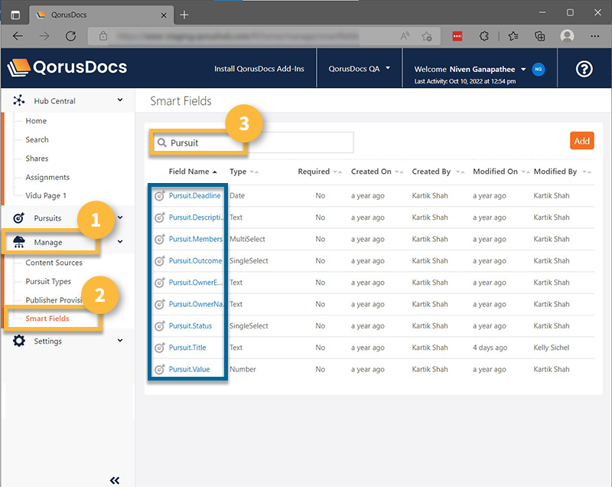
Task: Sort by Modified On column
Action: pyautogui.click(x=501, y=172)
